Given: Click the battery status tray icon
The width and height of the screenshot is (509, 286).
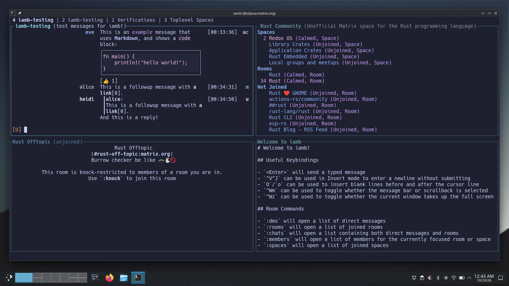Looking at the screenshot, I should pyautogui.click(x=462, y=278).
